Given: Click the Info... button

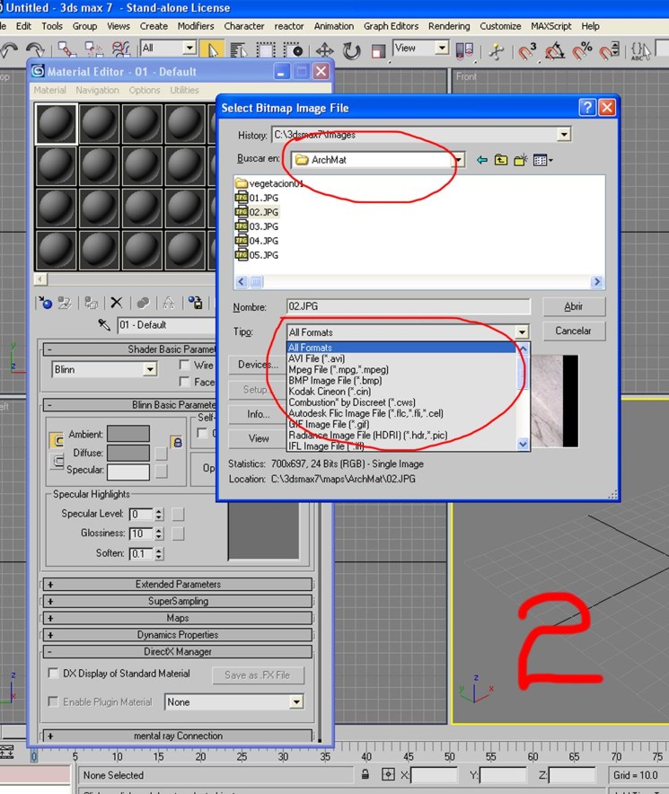Looking at the screenshot, I should (258, 414).
